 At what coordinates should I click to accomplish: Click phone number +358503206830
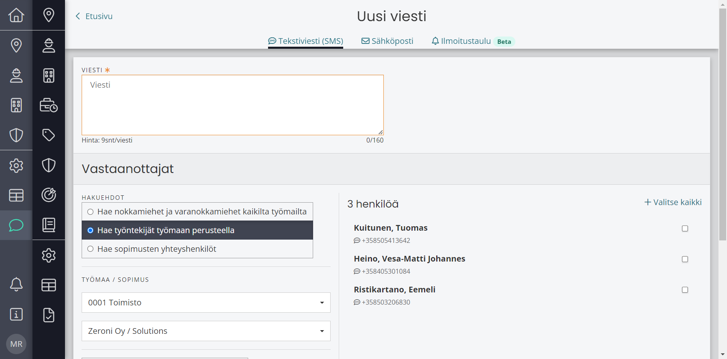(x=386, y=302)
